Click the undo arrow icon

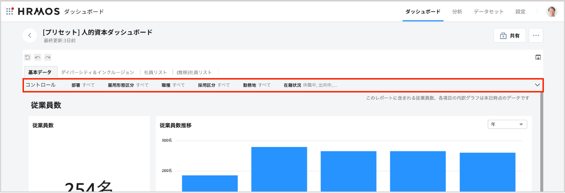38,57
